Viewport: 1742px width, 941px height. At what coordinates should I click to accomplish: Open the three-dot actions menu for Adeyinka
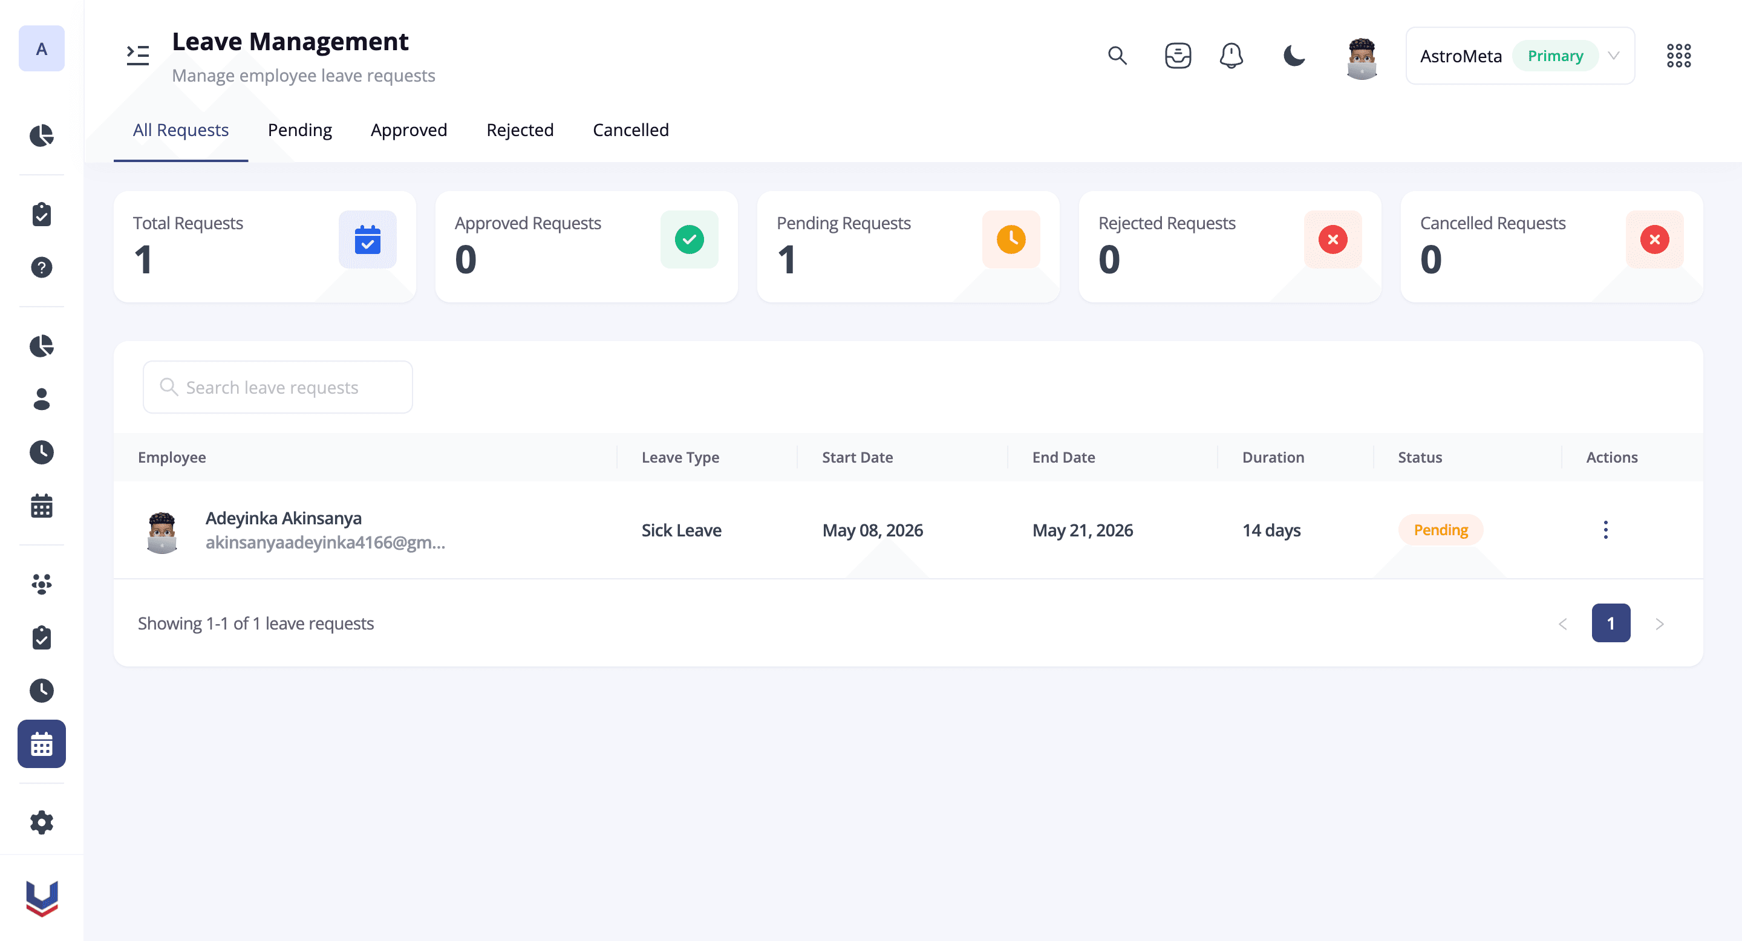pos(1605,530)
